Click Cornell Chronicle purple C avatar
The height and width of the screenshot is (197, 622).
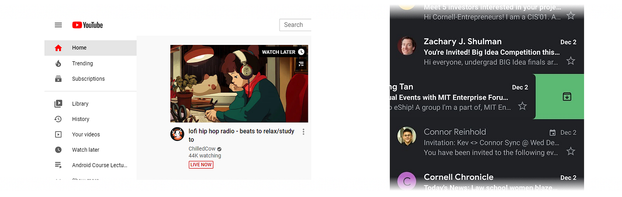(x=407, y=182)
